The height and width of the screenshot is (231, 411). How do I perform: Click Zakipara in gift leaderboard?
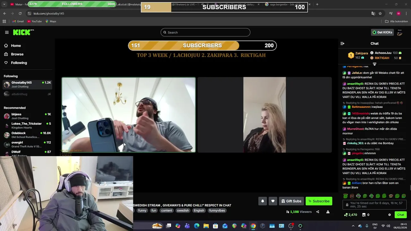tap(362, 53)
